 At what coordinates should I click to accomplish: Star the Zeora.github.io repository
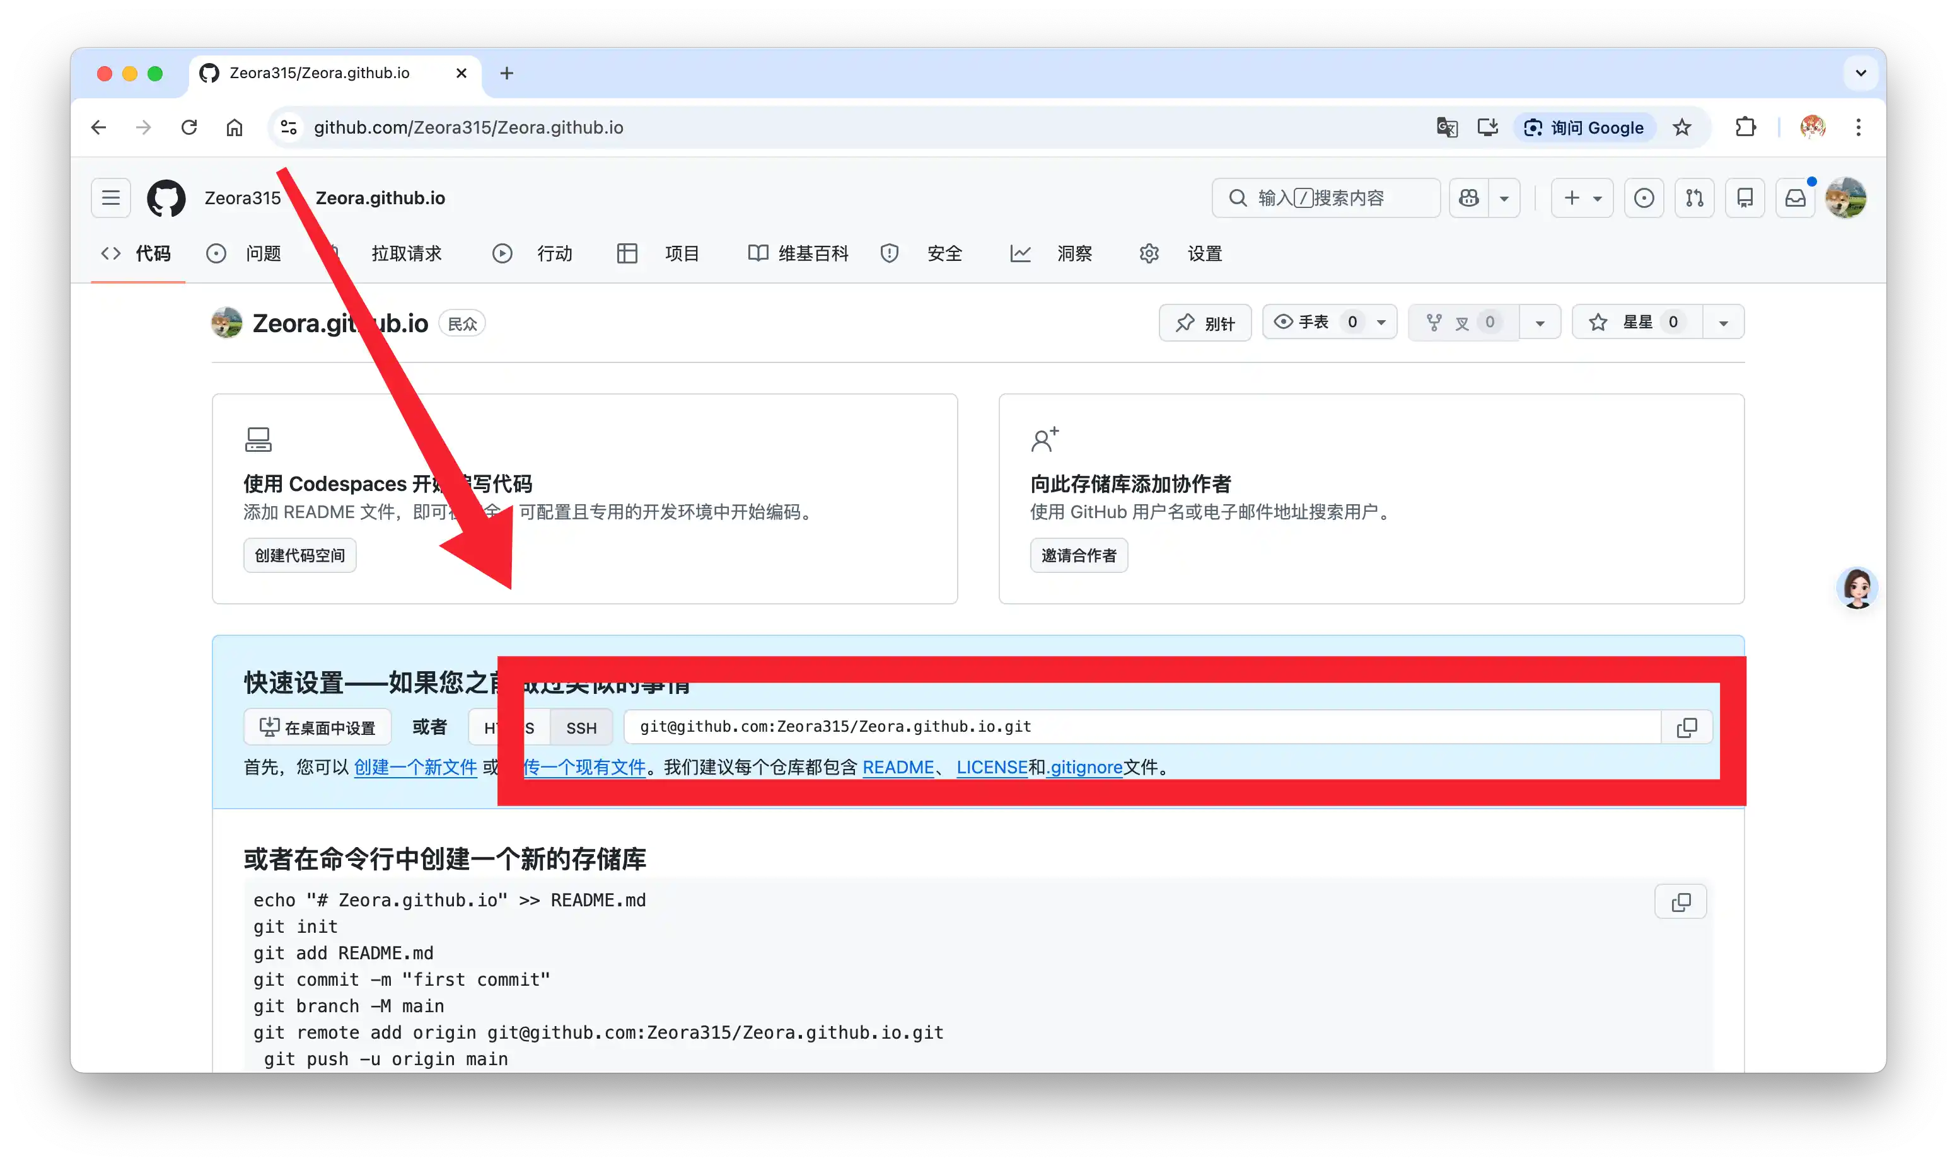(x=1637, y=322)
